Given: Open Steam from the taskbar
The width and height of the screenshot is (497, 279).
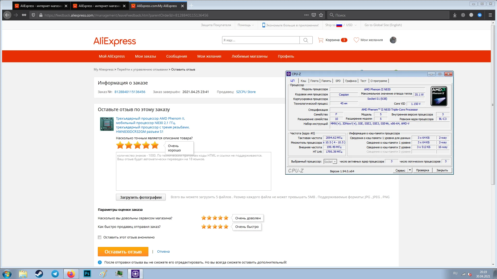Looking at the screenshot, I should [x=39, y=274].
